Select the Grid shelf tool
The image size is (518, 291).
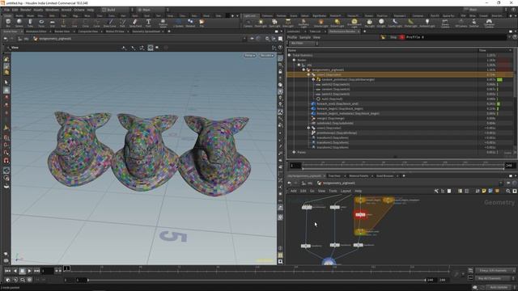click(52, 23)
